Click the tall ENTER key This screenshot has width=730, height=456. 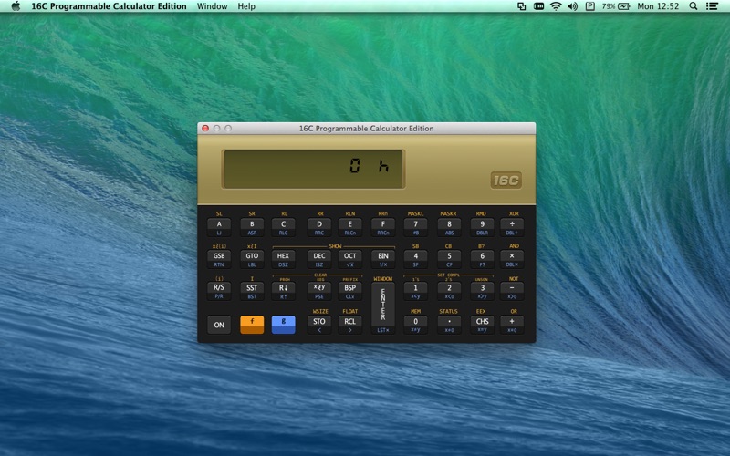(382, 308)
